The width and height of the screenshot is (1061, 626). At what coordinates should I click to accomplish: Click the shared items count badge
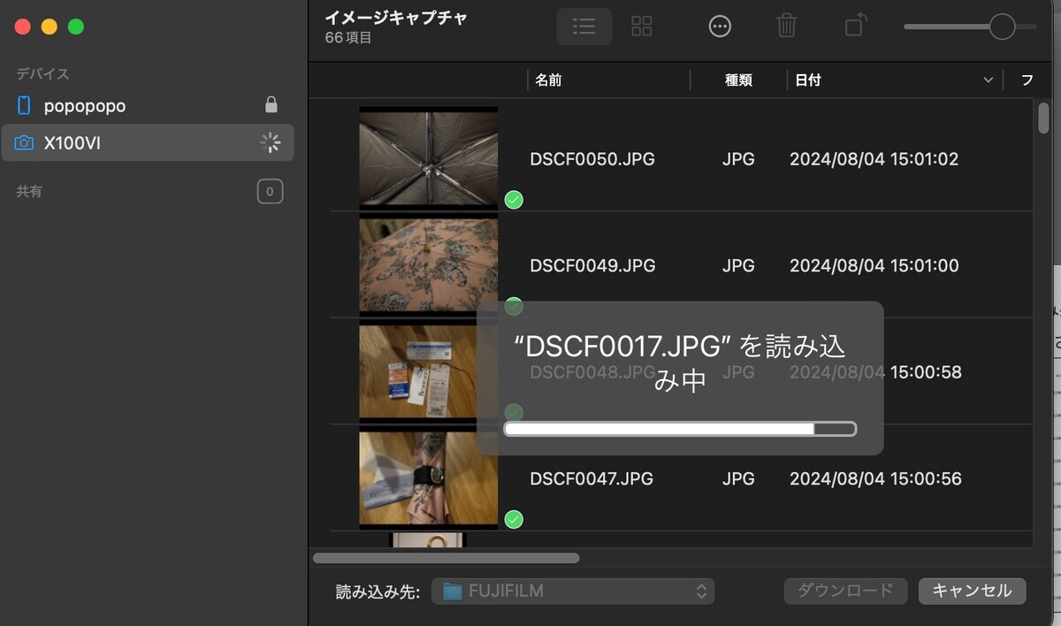(270, 191)
